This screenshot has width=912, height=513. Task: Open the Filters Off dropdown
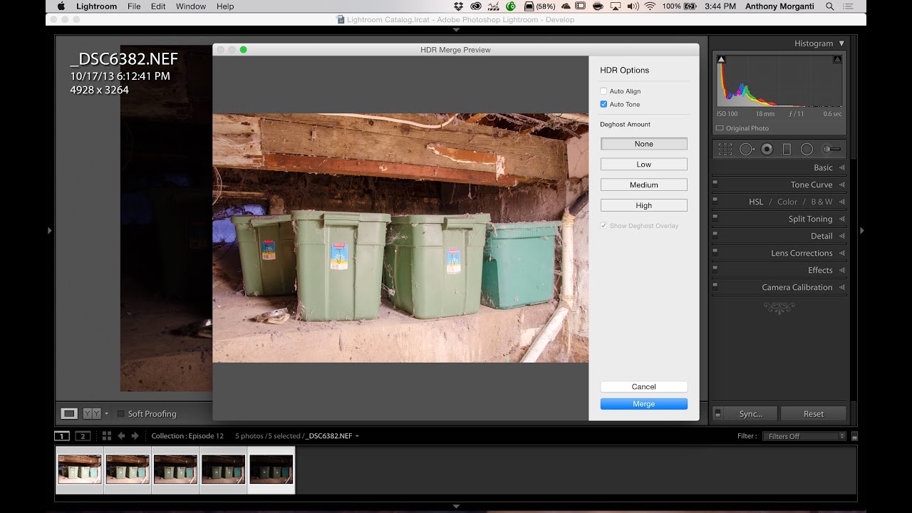(x=803, y=436)
